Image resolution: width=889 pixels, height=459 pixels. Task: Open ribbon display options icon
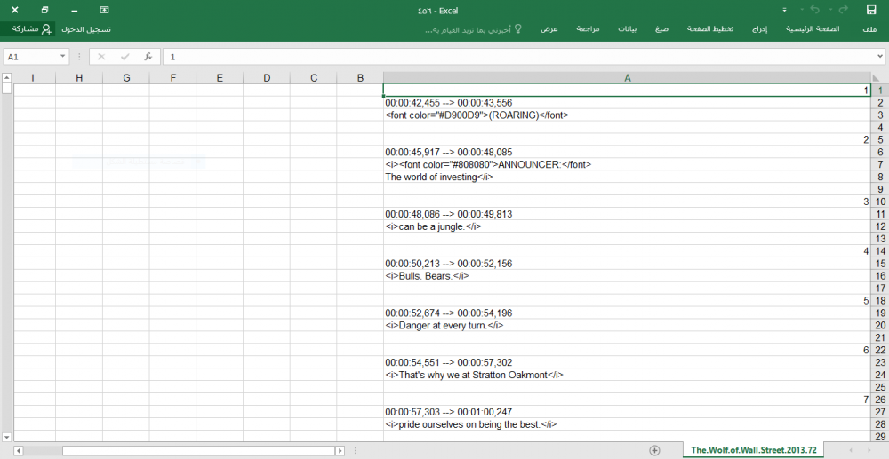click(104, 10)
